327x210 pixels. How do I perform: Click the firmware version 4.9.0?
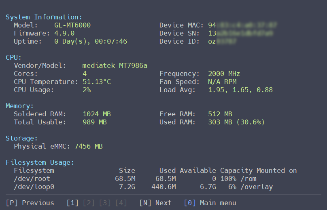point(64,33)
